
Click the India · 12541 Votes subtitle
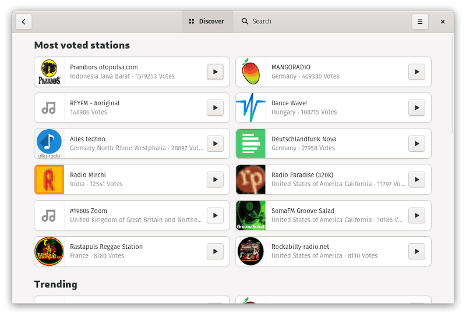coord(96,184)
